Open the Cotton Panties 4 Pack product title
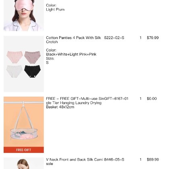The image size is (169, 169). coord(73,40)
